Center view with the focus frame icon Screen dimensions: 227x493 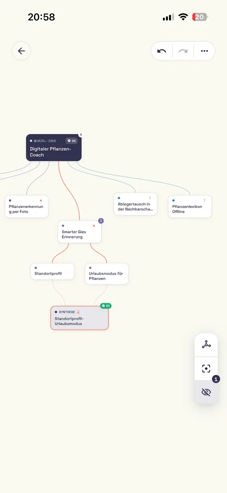click(x=206, y=368)
